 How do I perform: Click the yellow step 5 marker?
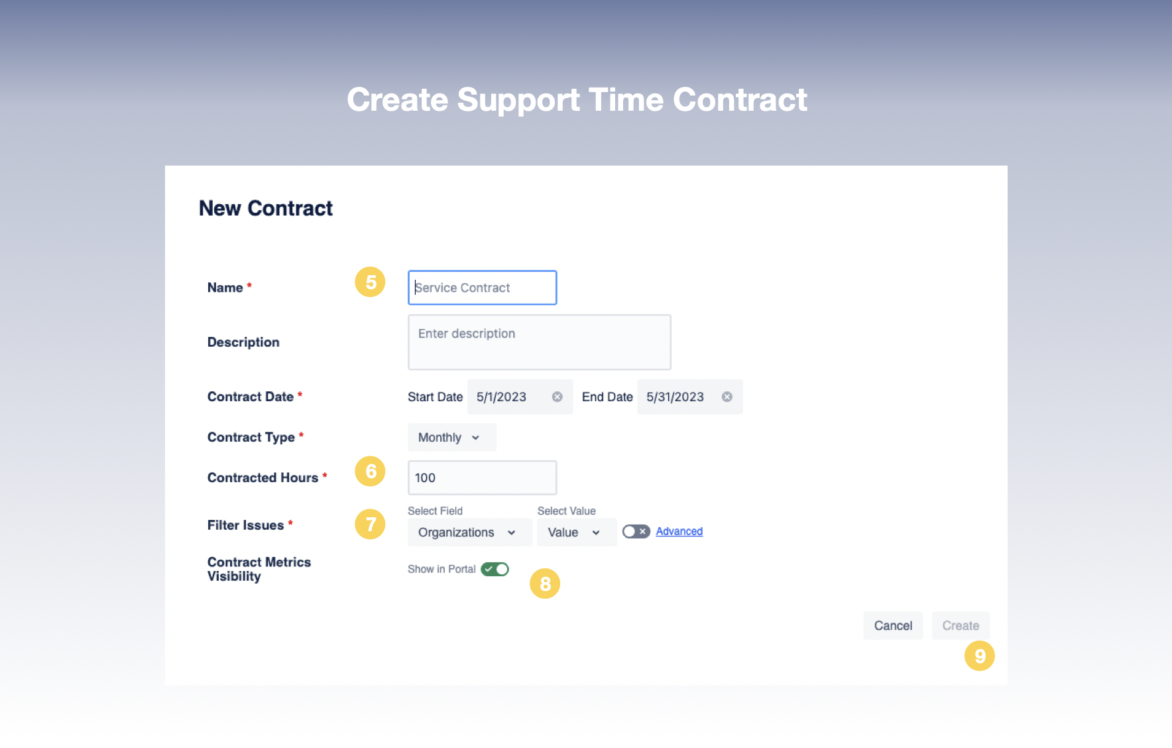pos(370,282)
